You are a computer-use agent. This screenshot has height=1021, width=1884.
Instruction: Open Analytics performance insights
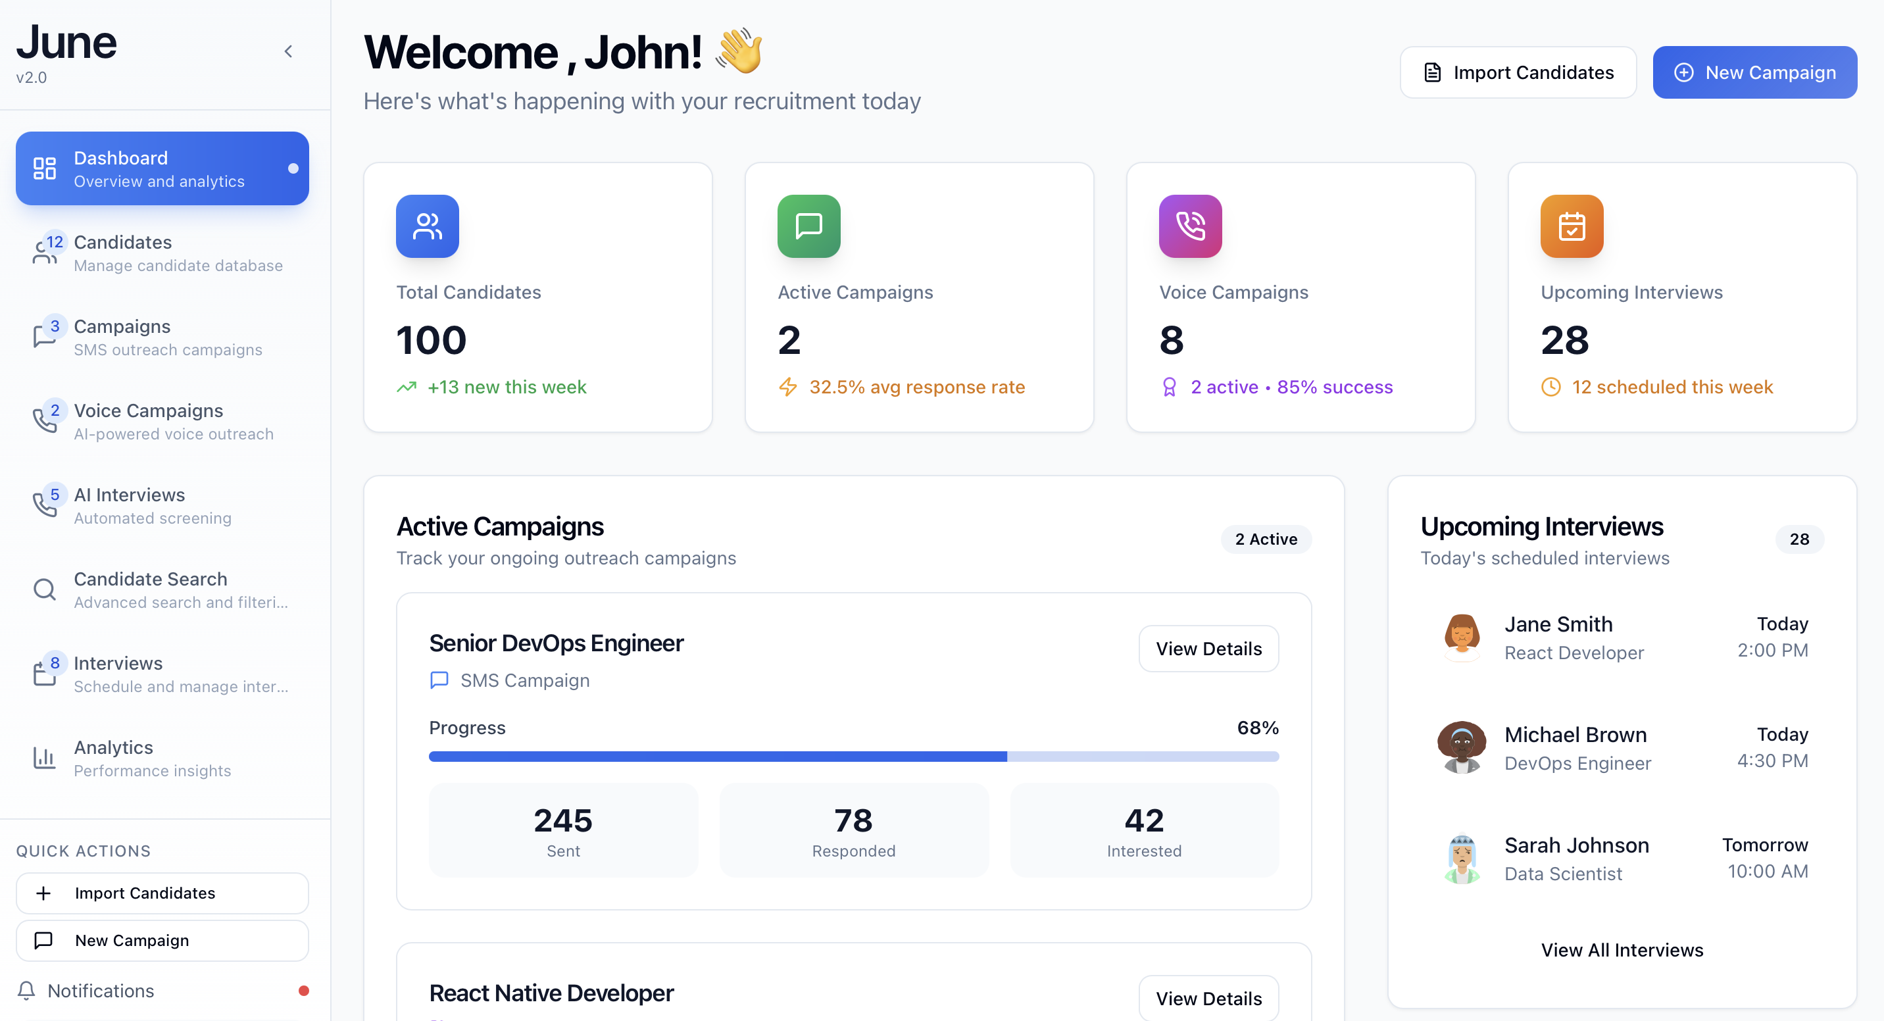tap(162, 758)
